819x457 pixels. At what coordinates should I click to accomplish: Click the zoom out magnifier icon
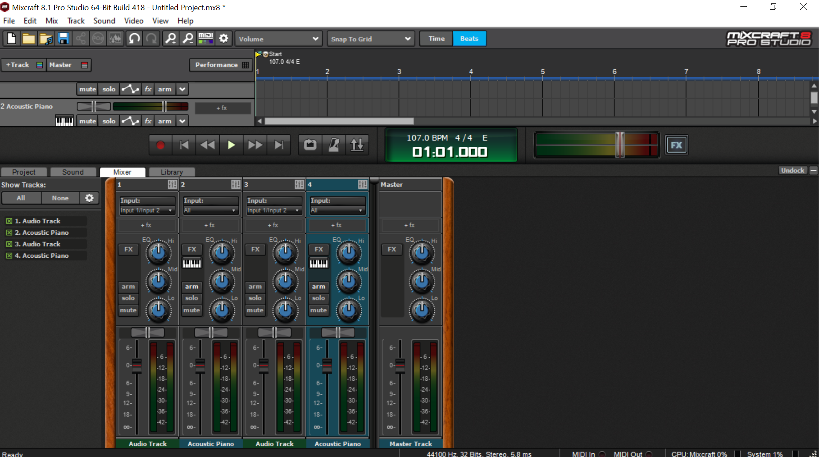[x=188, y=39]
